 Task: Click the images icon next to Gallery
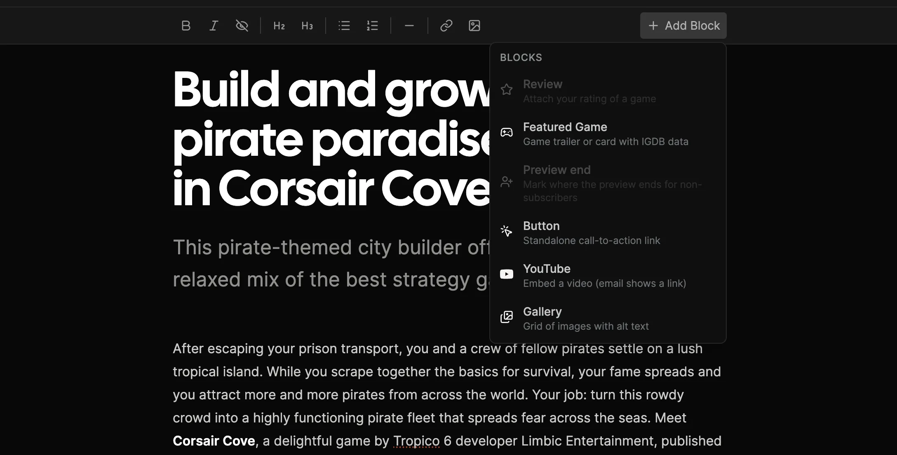tap(507, 317)
